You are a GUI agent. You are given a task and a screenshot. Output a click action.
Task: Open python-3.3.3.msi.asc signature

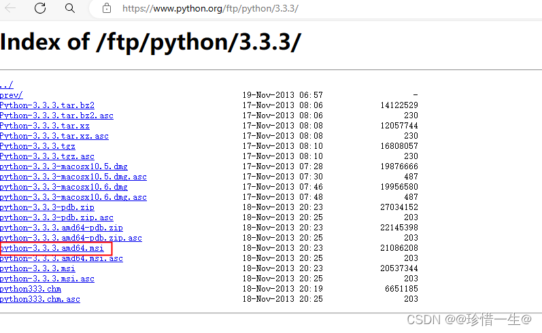[47, 279]
